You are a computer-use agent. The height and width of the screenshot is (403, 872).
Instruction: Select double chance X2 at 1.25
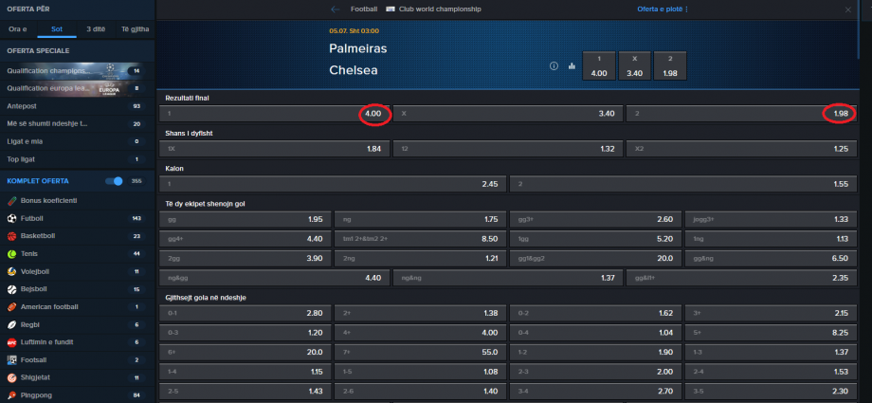pyautogui.click(x=741, y=149)
